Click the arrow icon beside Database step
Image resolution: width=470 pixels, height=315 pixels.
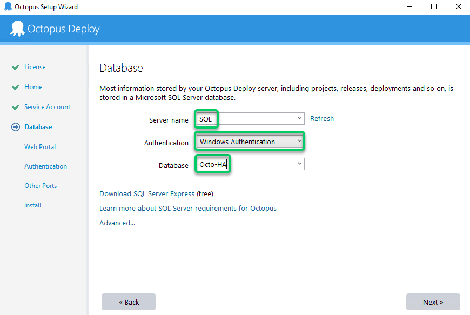[x=16, y=128]
